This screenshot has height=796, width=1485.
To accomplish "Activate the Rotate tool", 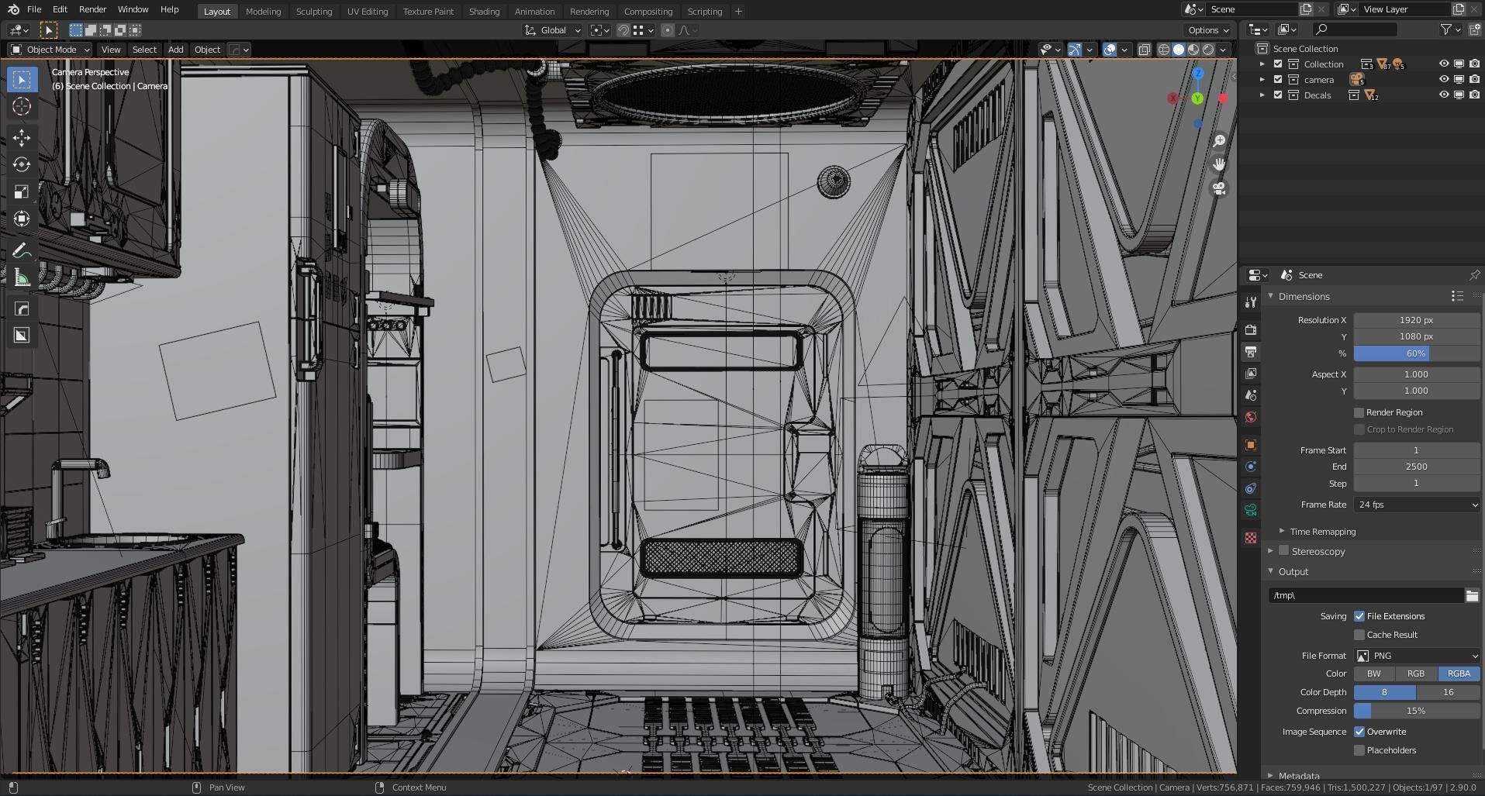I will [22, 164].
